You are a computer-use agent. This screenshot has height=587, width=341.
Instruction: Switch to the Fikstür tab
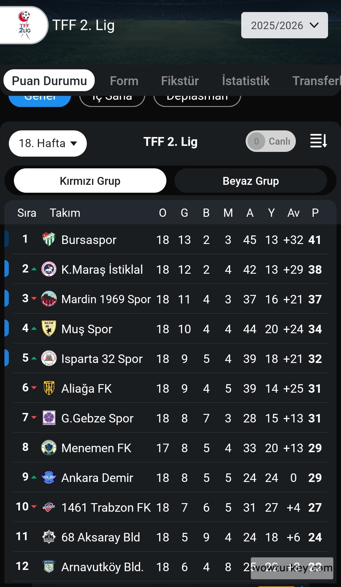(180, 81)
